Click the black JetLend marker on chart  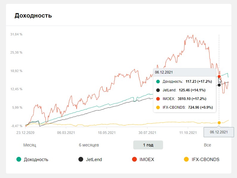[219, 85]
